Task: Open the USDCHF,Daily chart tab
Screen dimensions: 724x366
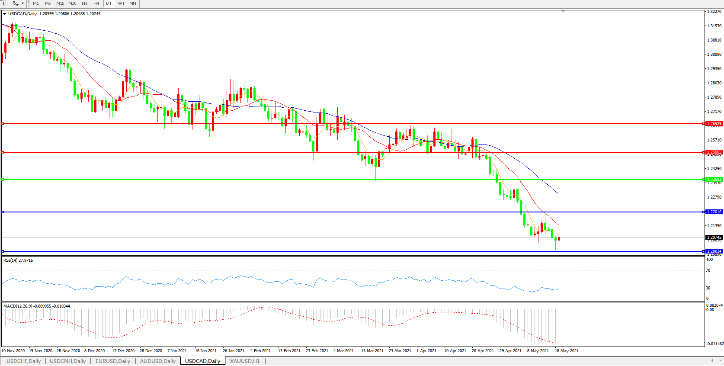Action: point(24,361)
